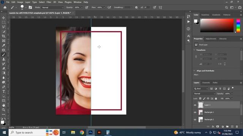
Task: Click the hue spectrum slider
Action: coord(238,25)
